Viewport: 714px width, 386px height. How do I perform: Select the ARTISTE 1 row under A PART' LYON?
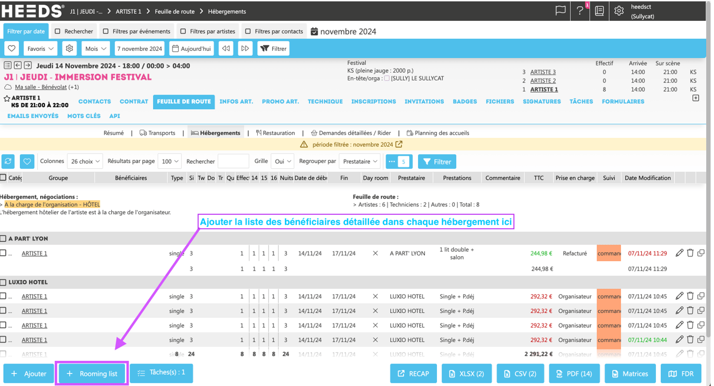3,253
